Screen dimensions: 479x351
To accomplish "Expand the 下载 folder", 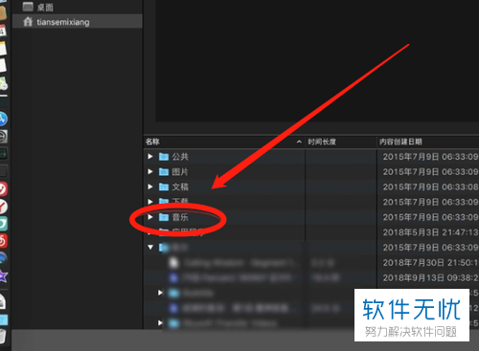I will (150, 202).
